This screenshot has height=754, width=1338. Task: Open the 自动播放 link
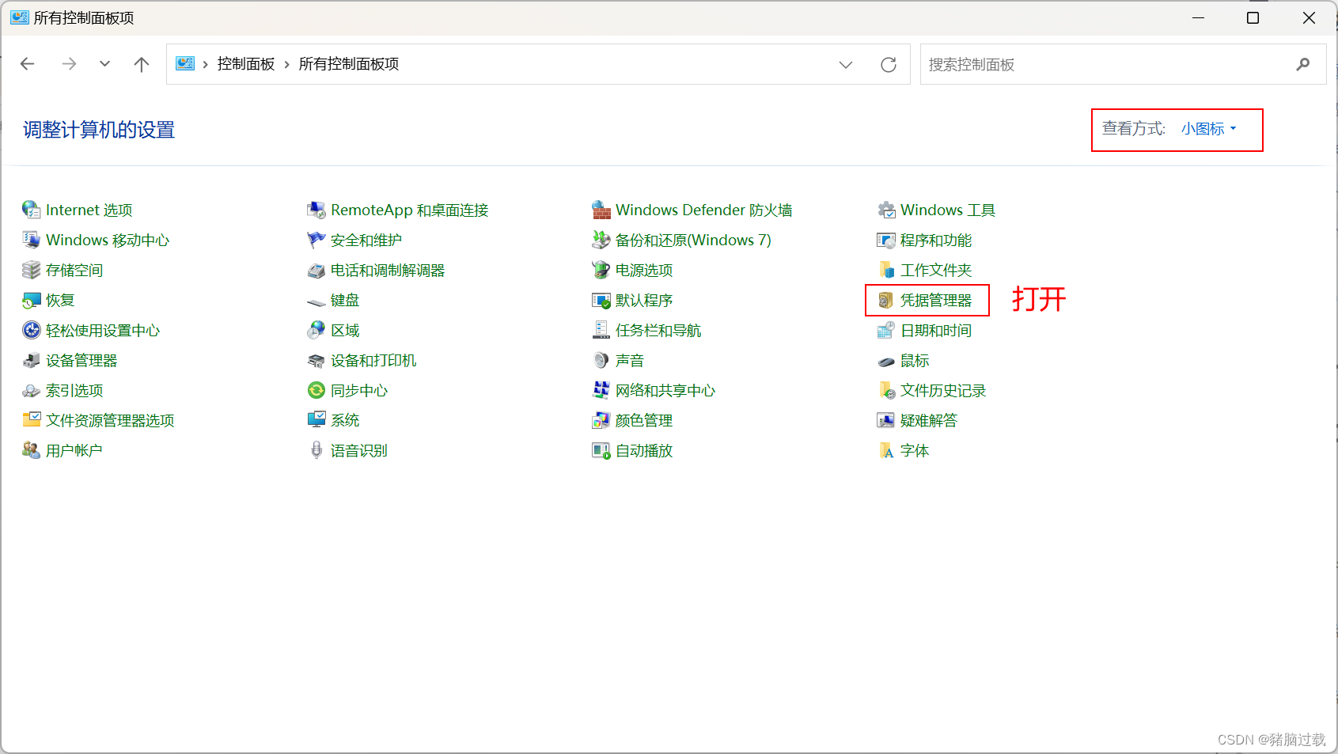tap(644, 450)
